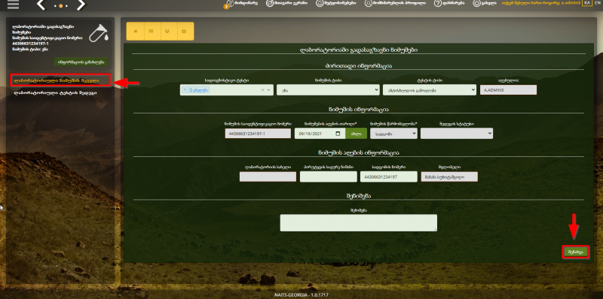Open the empty status dropdown
Viewport: 603px width, 299px height.
(x=457, y=134)
